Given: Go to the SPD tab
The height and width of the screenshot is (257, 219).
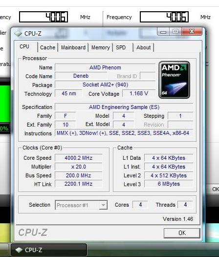Looking at the screenshot, I should tap(121, 47).
